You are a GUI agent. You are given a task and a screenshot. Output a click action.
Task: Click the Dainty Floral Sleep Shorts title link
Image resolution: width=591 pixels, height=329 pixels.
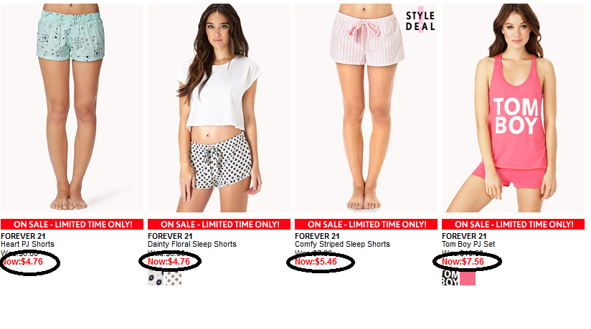(192, 244)
